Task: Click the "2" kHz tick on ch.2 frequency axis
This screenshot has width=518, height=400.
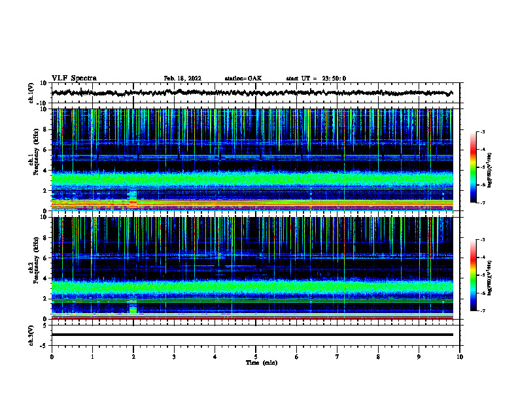Action: click(x=46, y=299)
